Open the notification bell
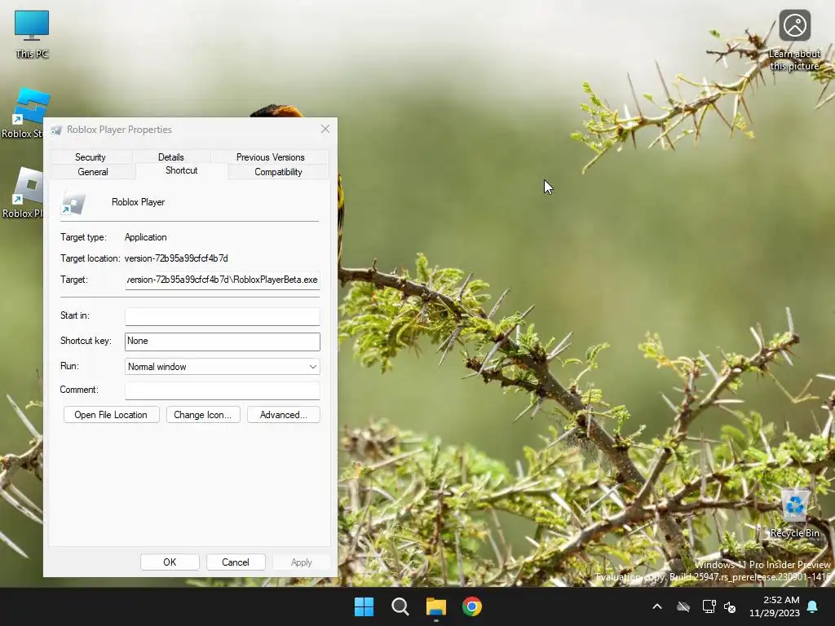Image resolution: width=835 pixels, height=626 pixels. click(x=813, y=606)
